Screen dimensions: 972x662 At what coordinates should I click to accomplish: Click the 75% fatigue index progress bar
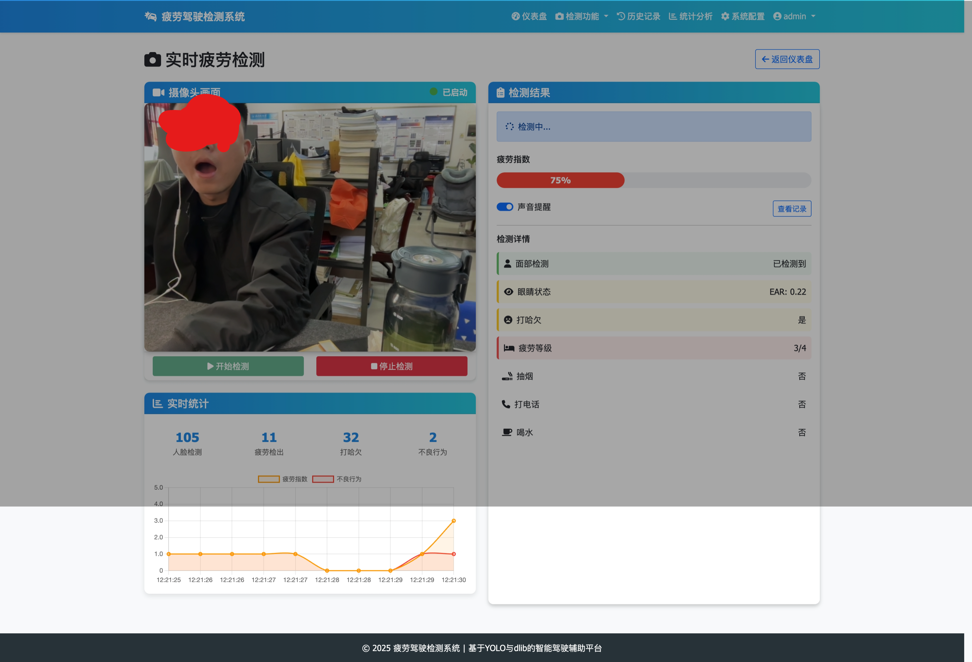coord(560,180)
